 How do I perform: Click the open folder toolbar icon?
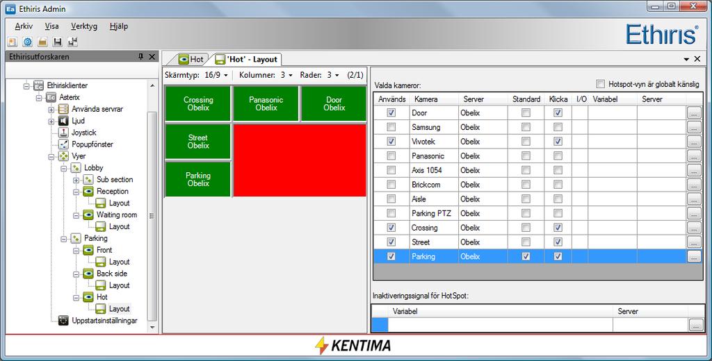pos(42,42)
